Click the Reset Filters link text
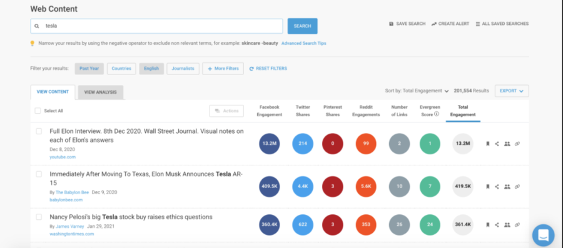 point(271,69)
